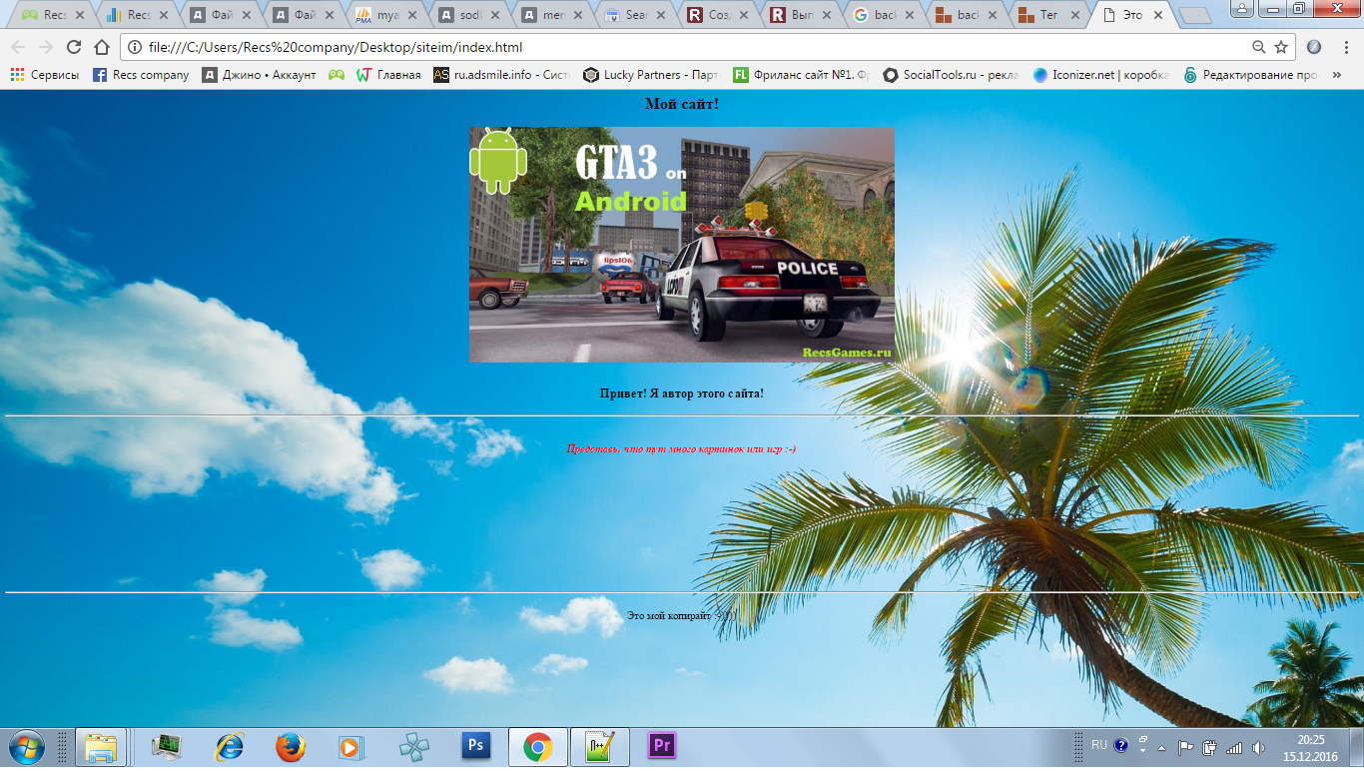Open the Action Center flag icon
The image size is (1364, 771).
1185,747
